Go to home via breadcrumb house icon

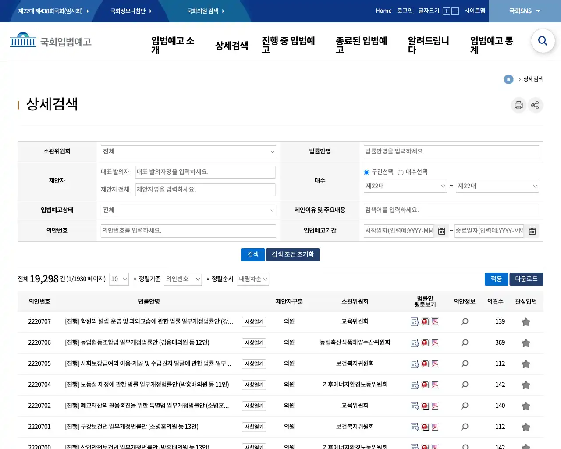[x=508, y=79]
